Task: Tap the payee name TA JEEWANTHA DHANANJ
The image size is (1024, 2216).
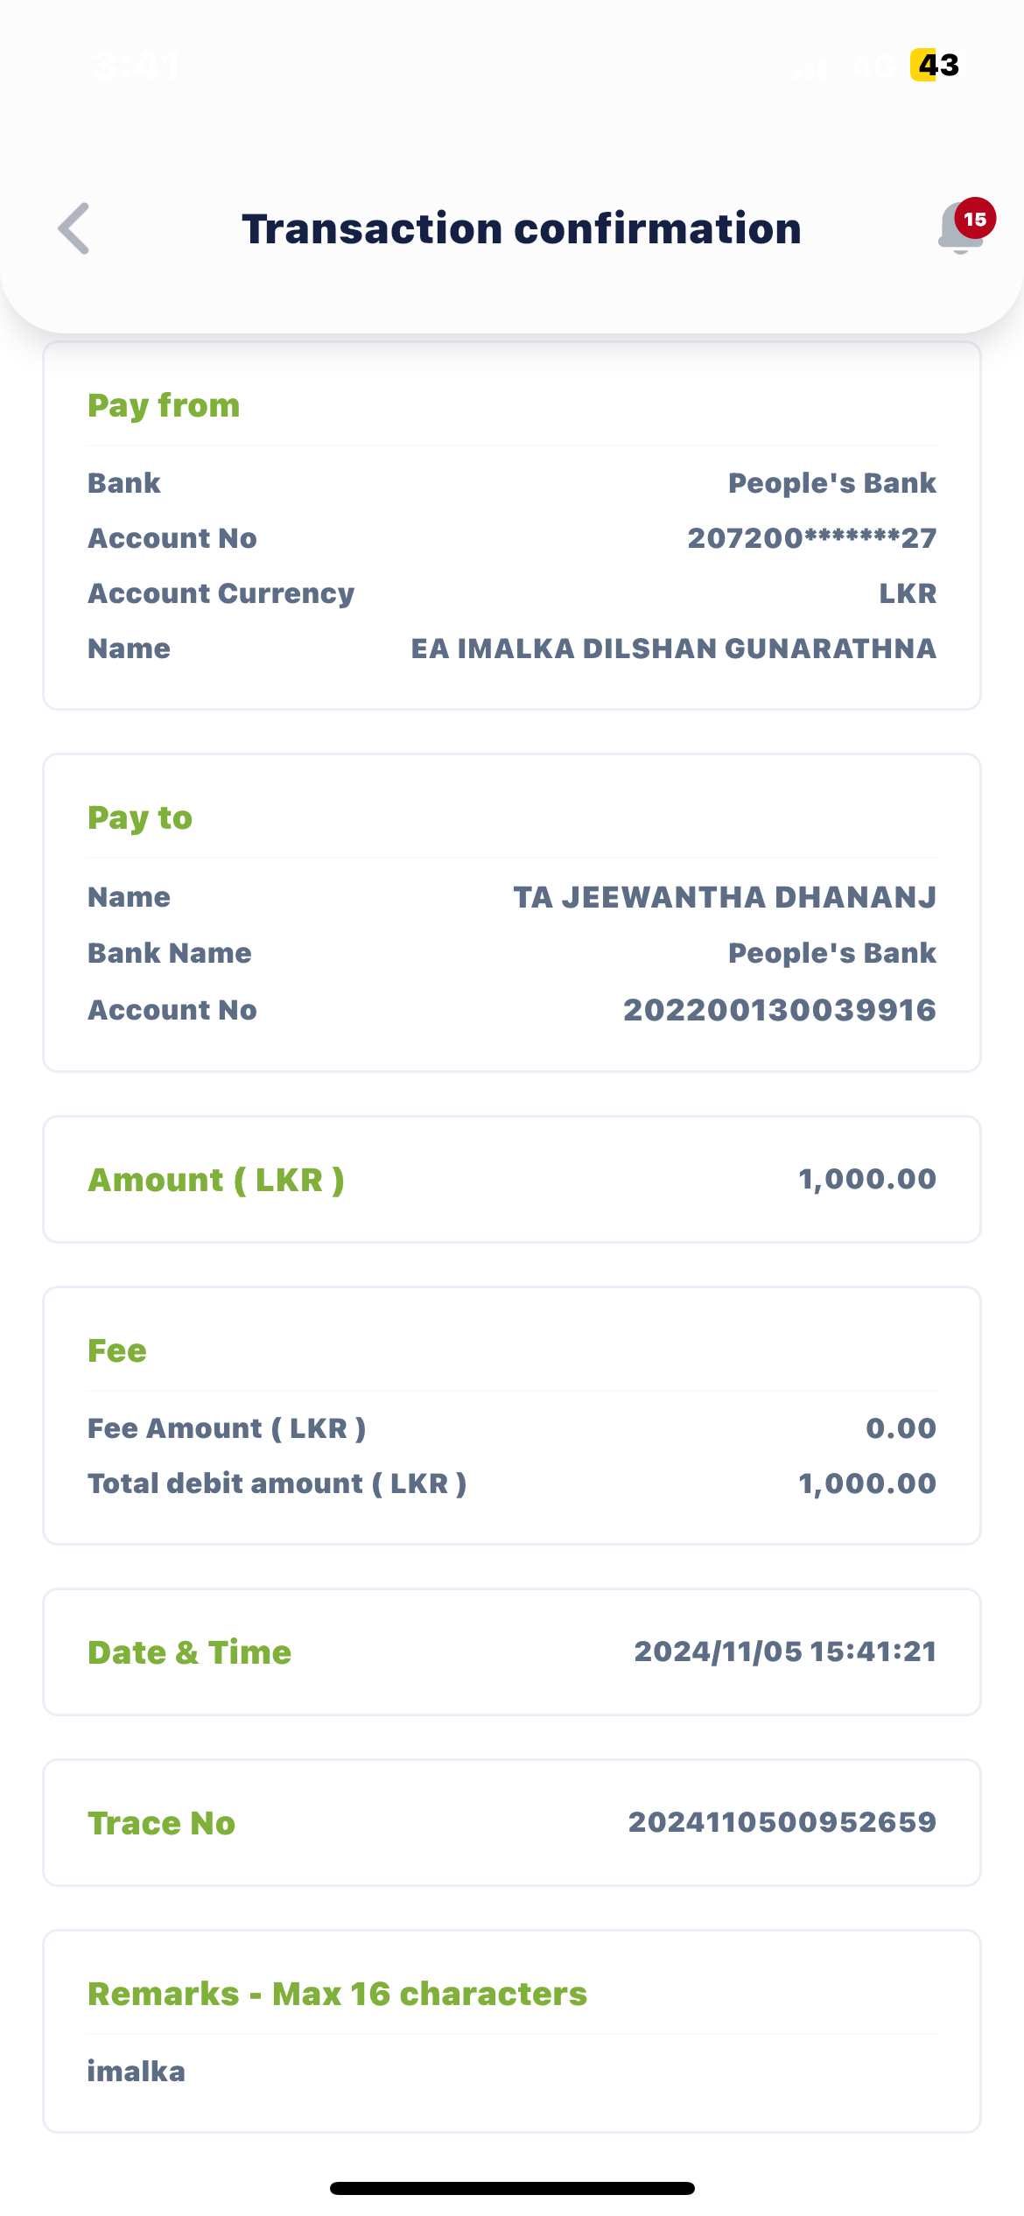Action: tap(724, 897)
